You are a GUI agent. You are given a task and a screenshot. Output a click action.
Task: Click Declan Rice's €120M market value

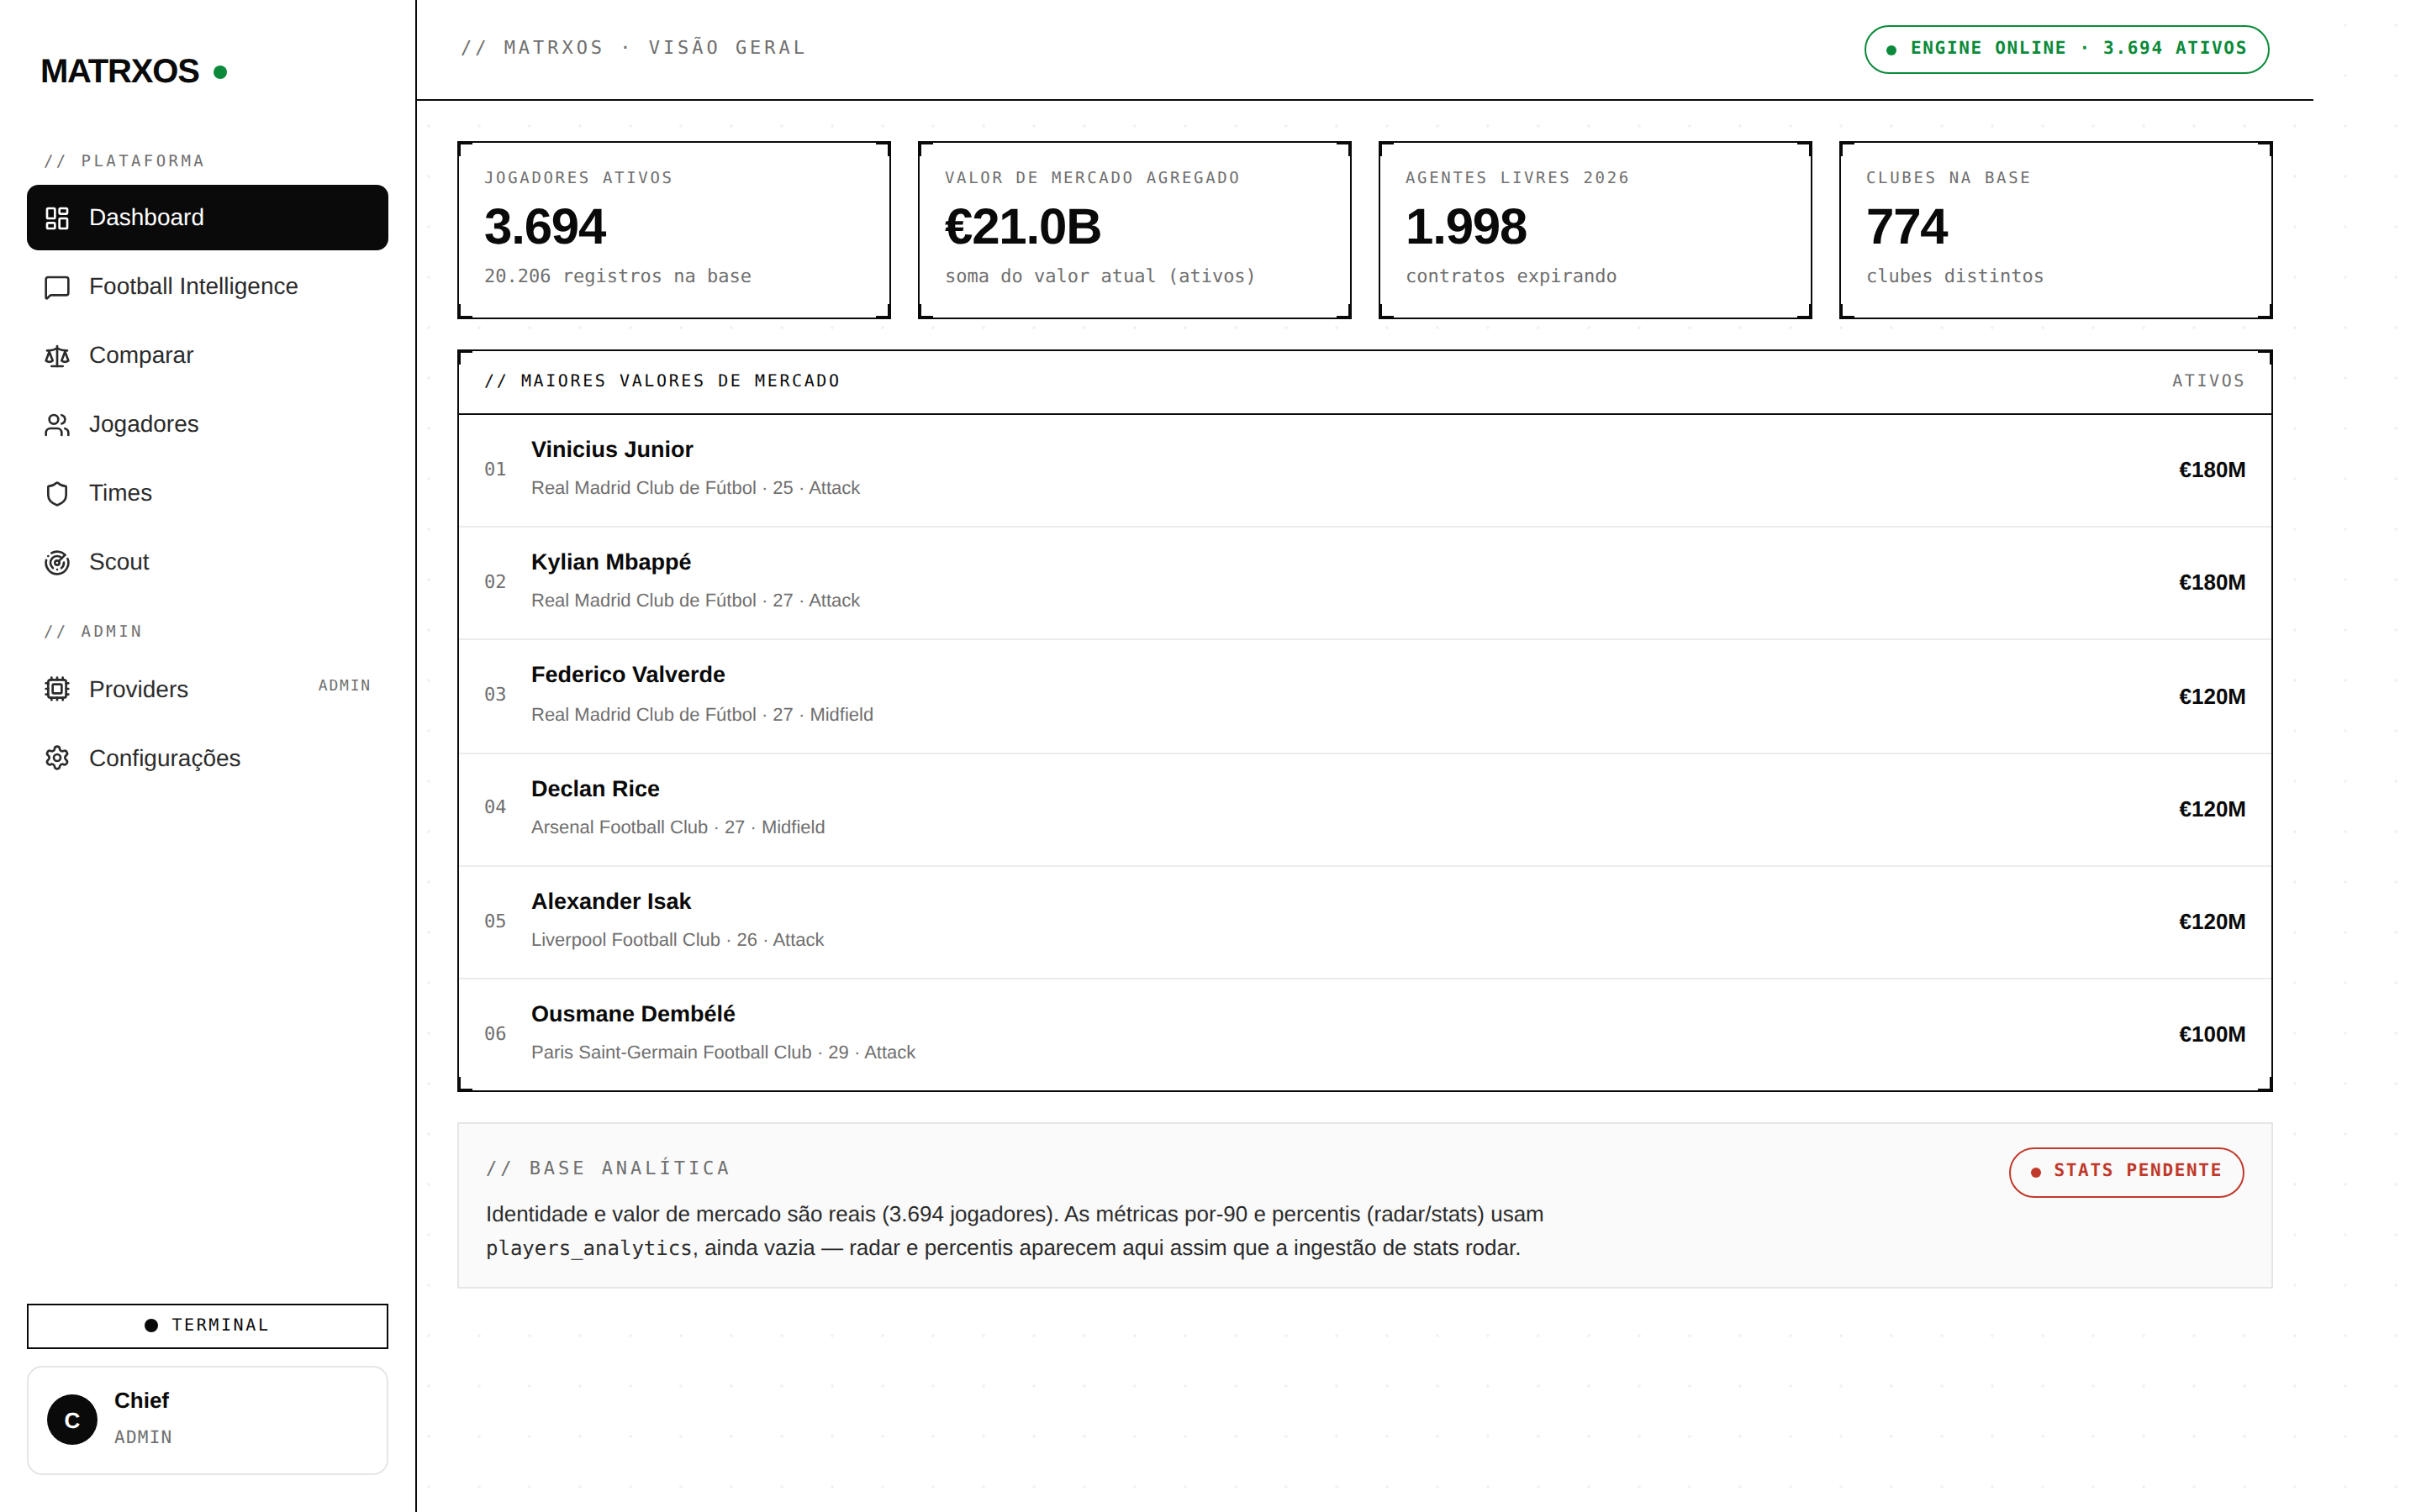2212,809
